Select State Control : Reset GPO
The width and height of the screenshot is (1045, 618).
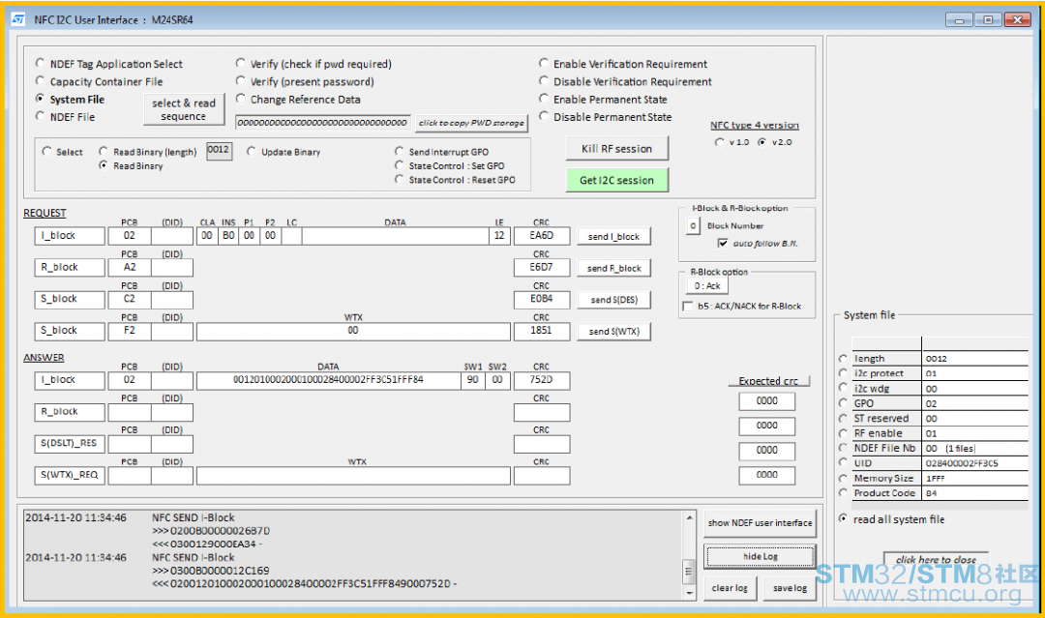pos(400,179)
